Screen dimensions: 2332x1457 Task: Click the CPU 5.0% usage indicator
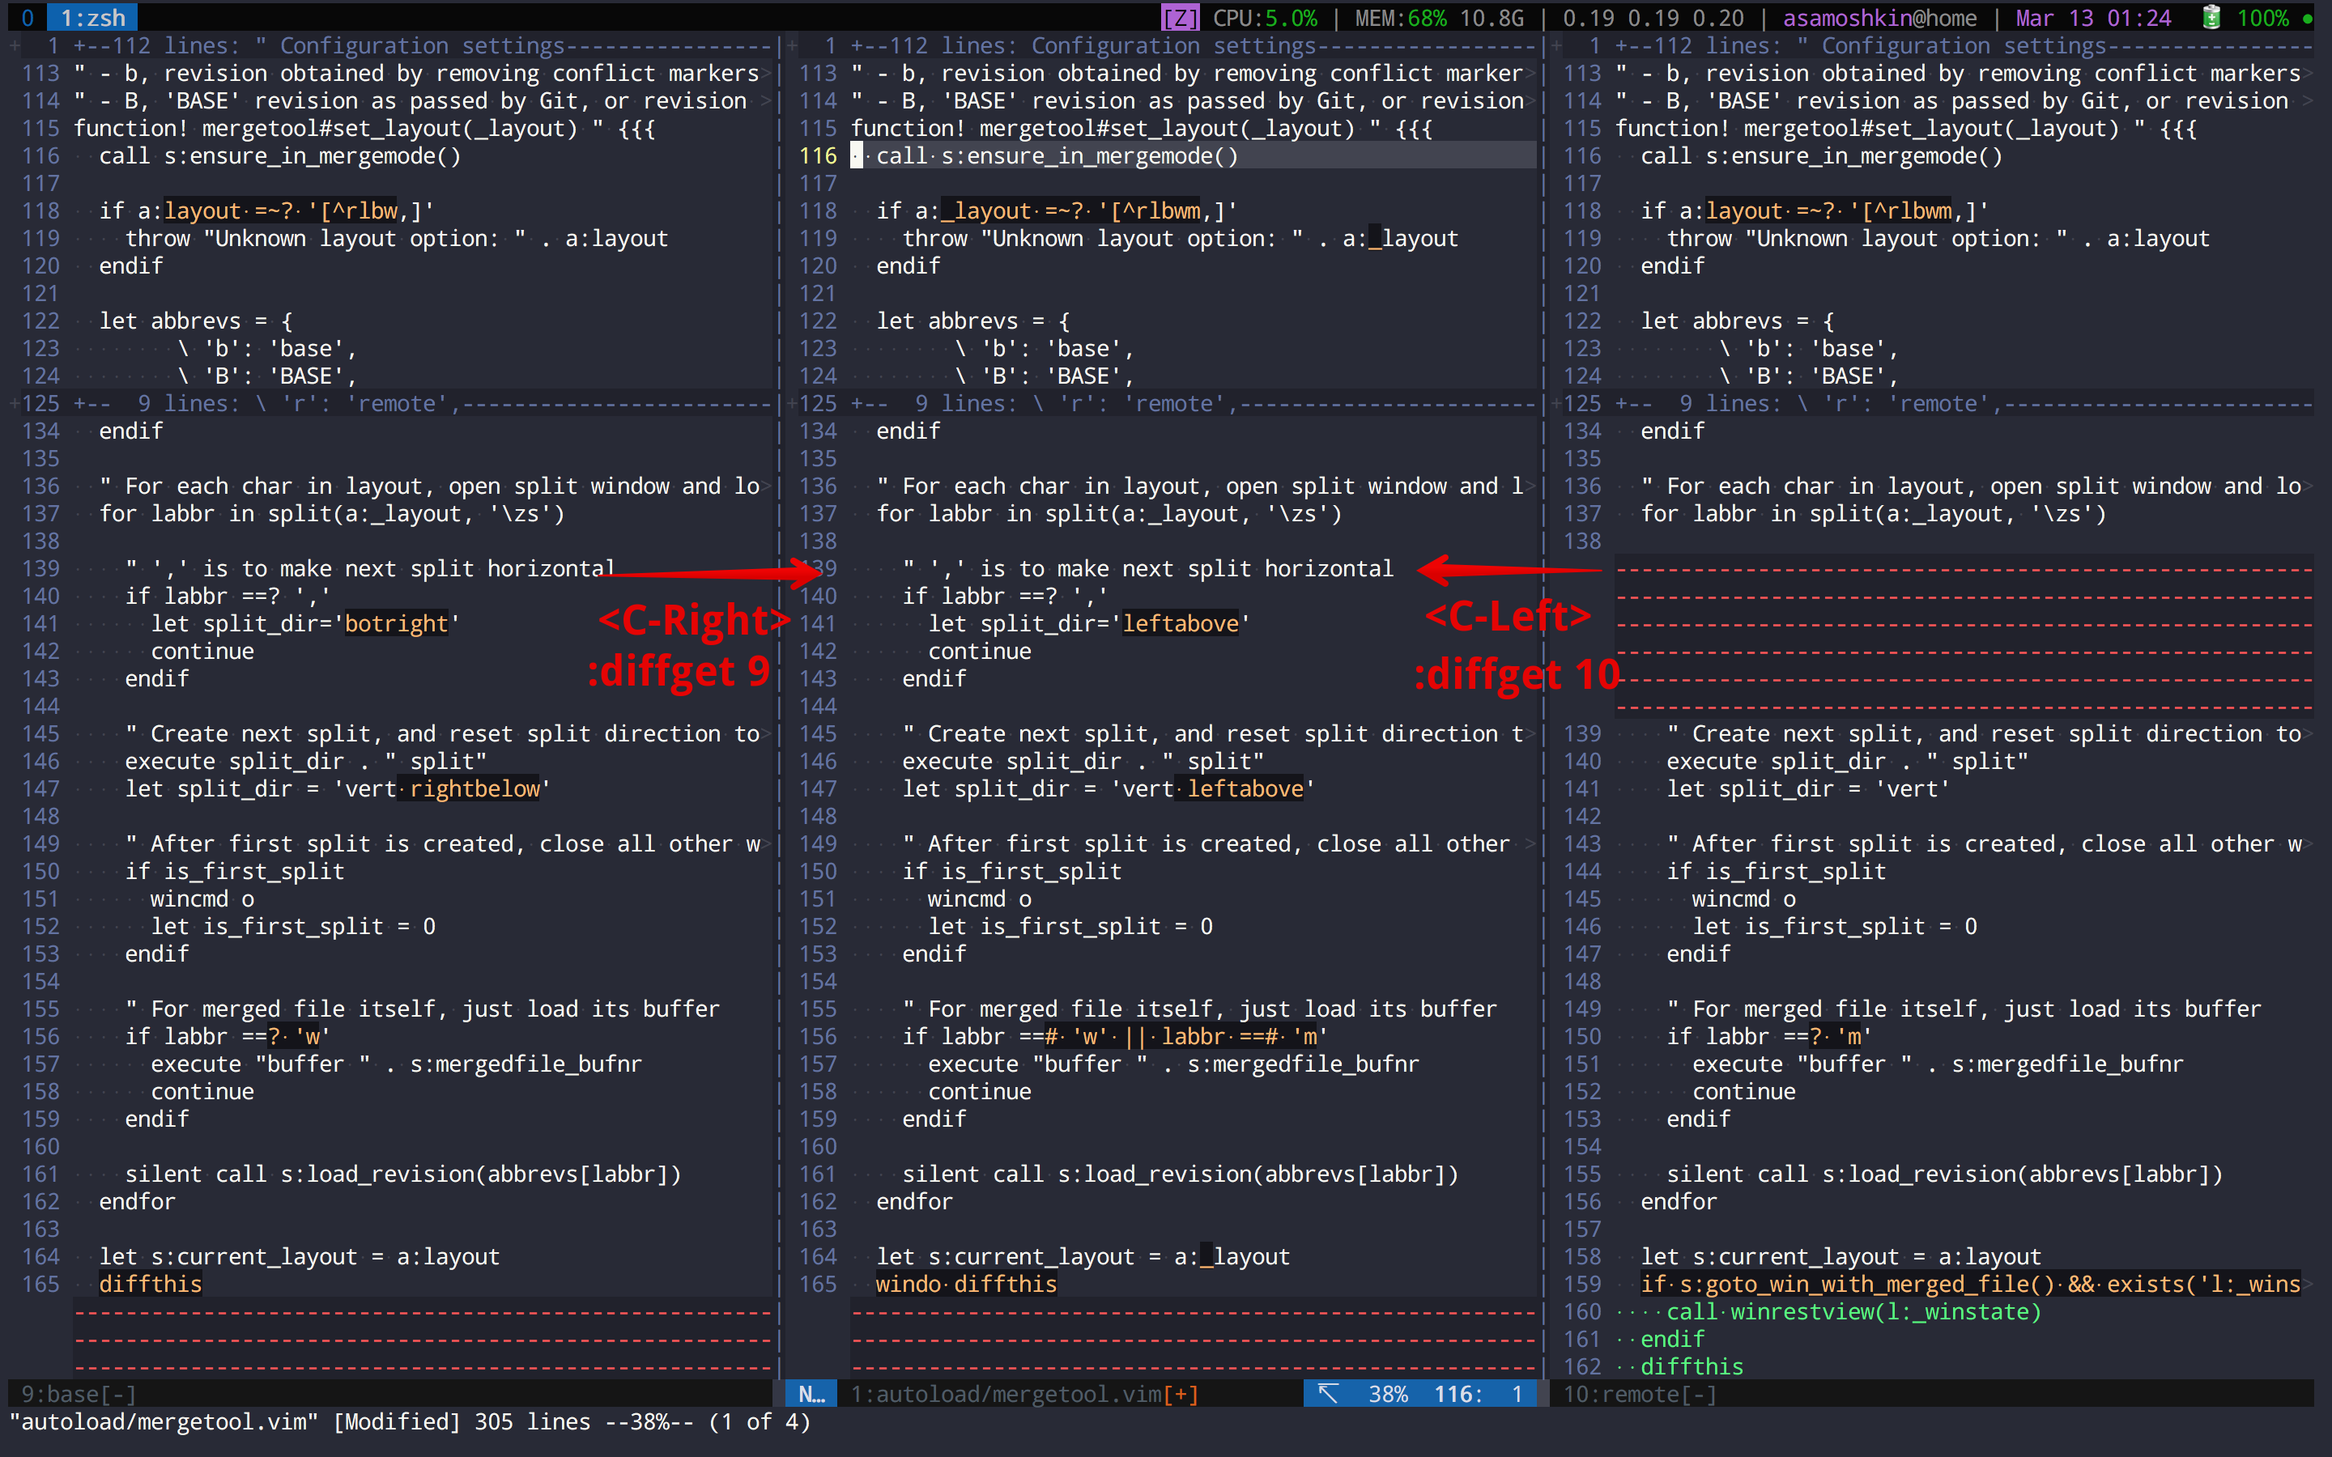(x=1264, y=17)
